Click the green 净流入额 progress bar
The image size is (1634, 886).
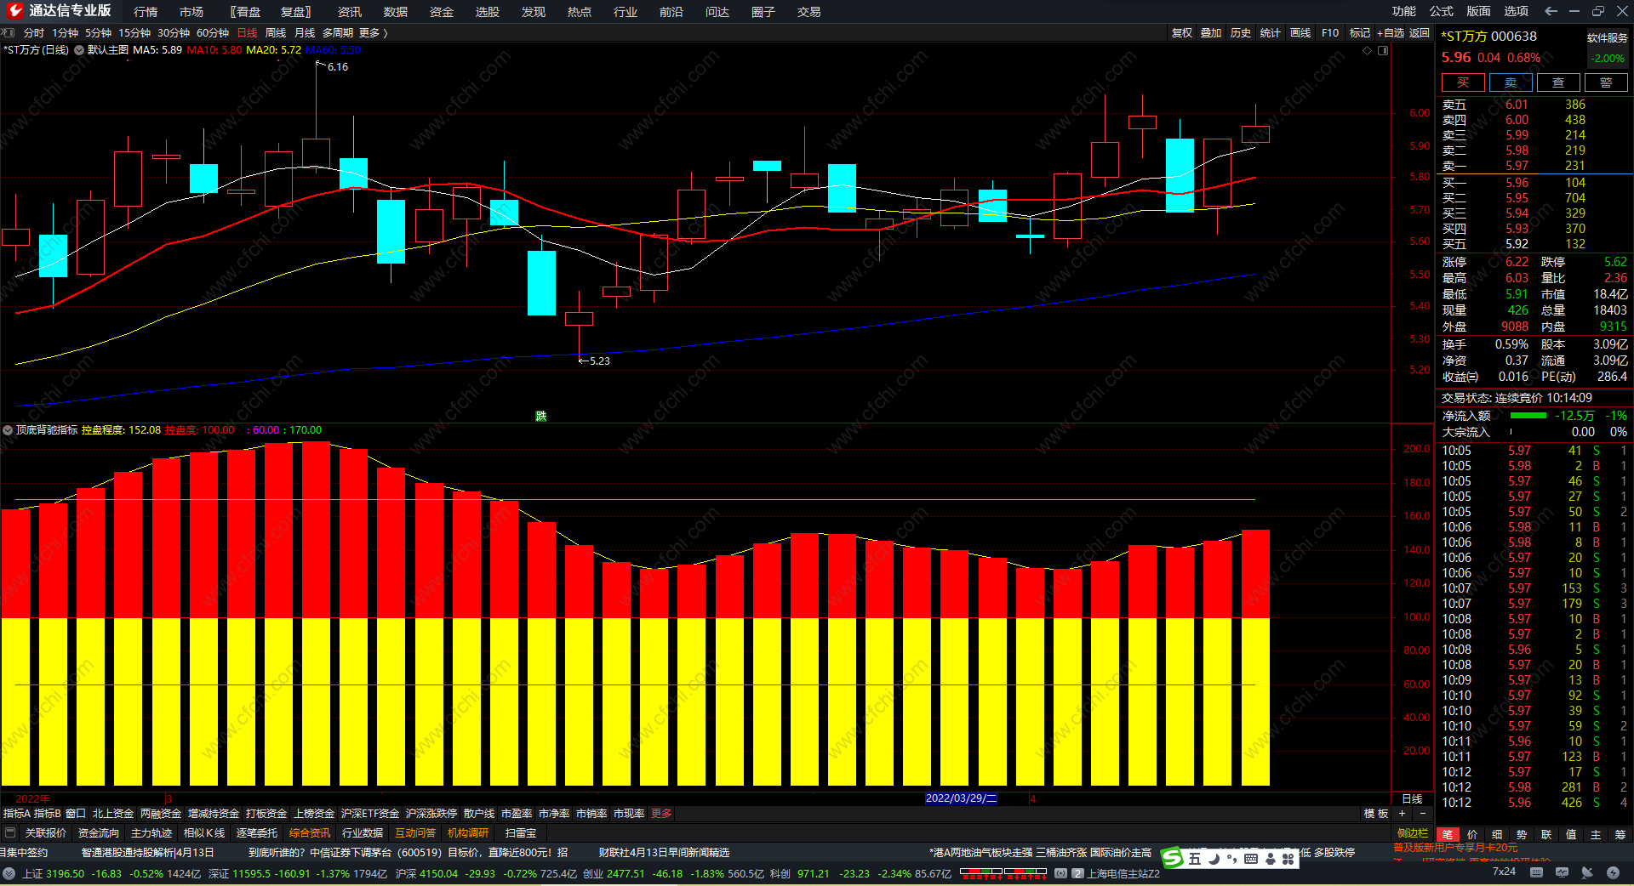[x=1528, y=416]
